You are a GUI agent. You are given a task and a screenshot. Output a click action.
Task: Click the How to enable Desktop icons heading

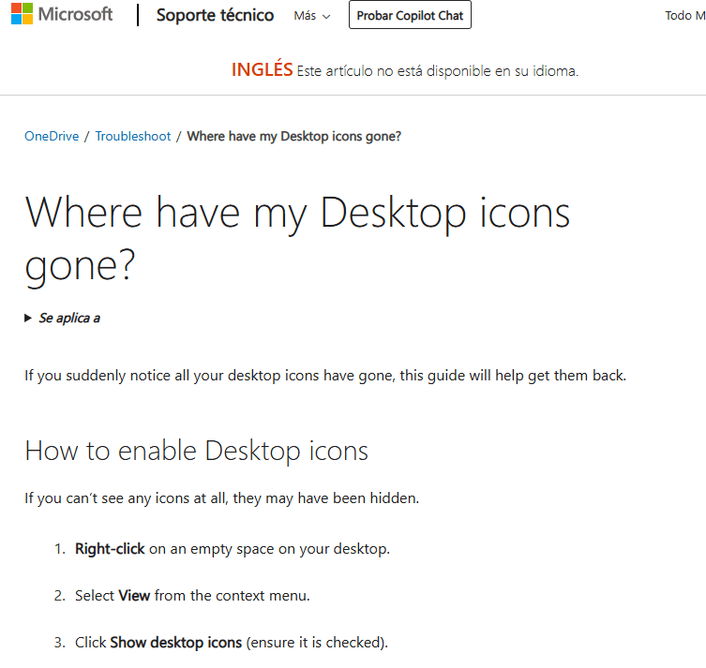tap(196, 451)
